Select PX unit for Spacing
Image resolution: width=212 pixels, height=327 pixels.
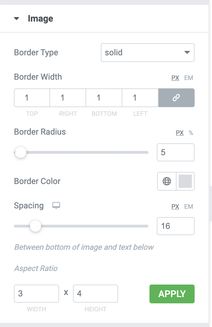tap(175, 206)
